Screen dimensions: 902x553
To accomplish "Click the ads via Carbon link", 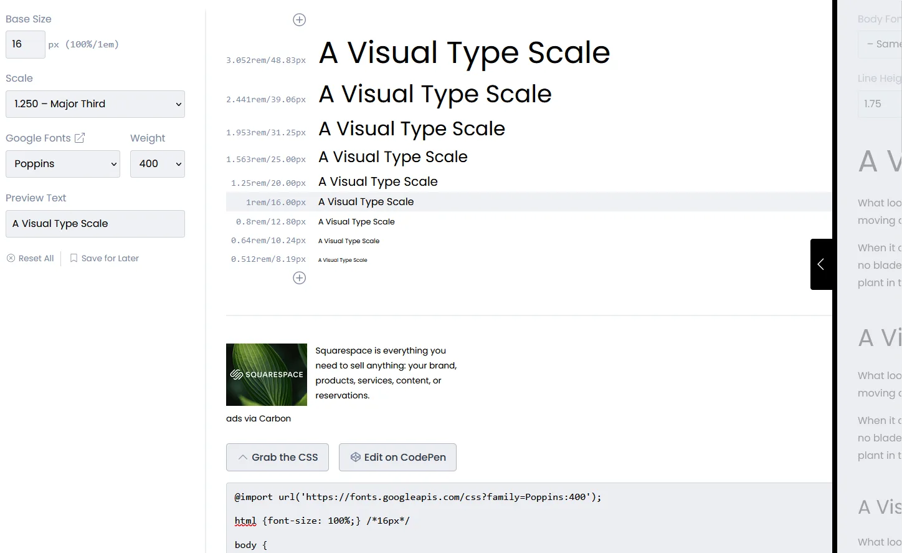I will click(259, 418).
